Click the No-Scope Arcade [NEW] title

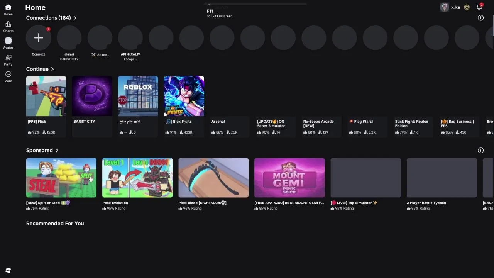coord(318,124)
